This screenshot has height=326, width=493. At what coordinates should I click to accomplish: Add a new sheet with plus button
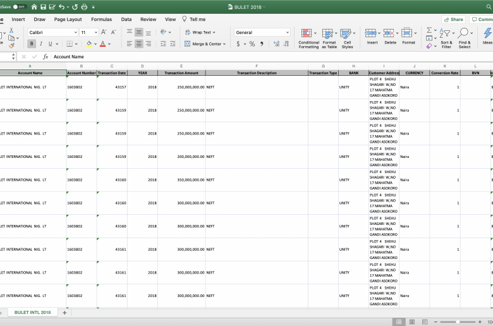64,313
